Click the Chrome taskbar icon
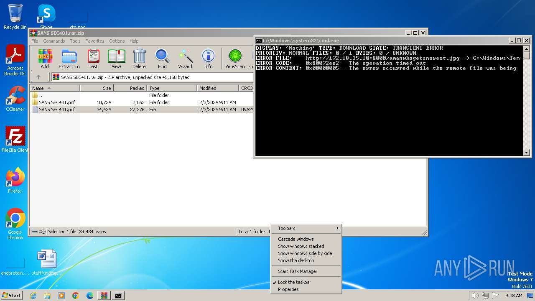This screenshot has width=535, height=301. [x=76, y=296]
